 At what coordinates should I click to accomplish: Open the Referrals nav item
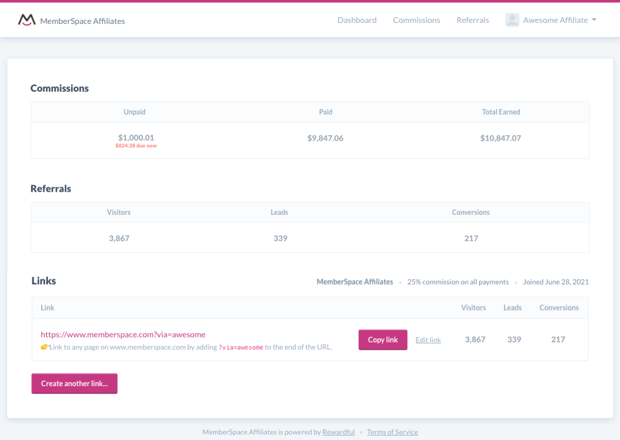[472, 20]
